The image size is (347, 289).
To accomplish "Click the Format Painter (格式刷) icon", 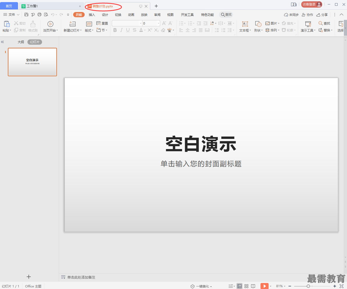I will click(33, 24).
